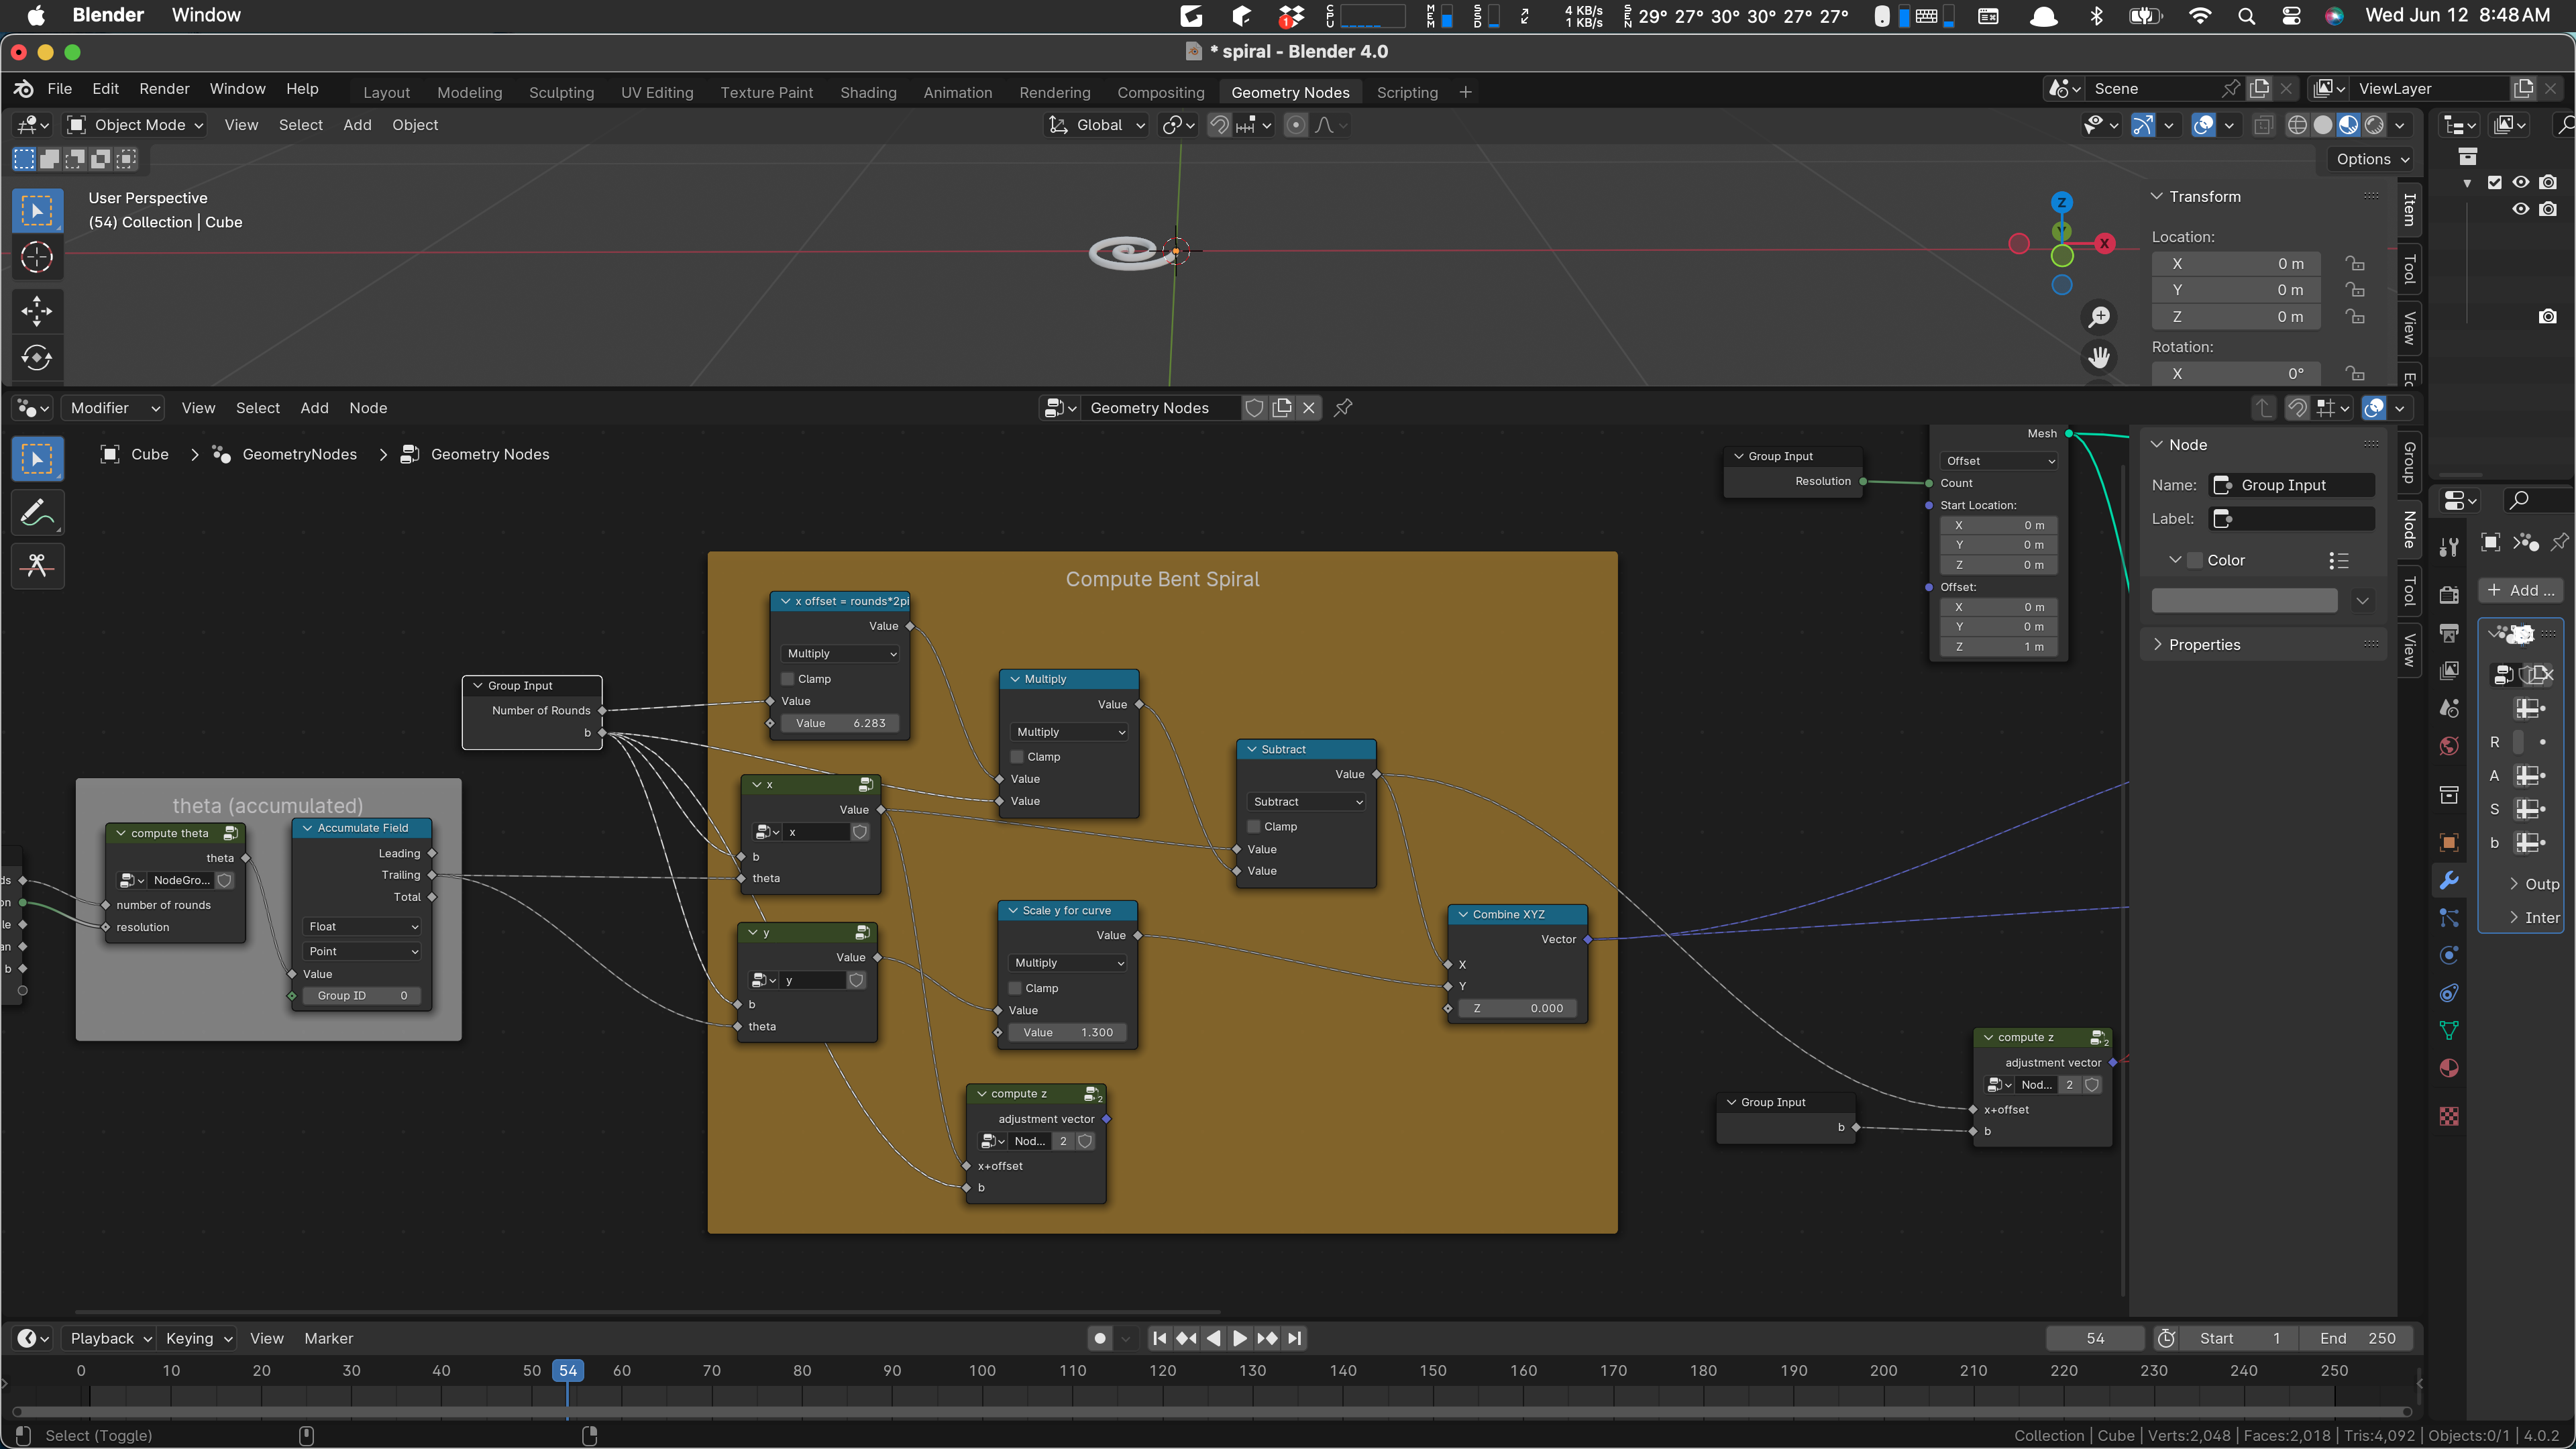Switch to the Scripting workspace tab
Screen dimensions: 2576x1449
[x=1407, y=92]
